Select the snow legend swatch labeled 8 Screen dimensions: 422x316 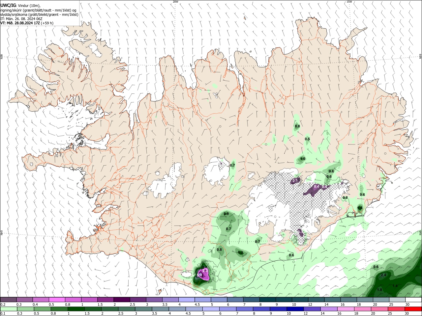tap(268, 300)
